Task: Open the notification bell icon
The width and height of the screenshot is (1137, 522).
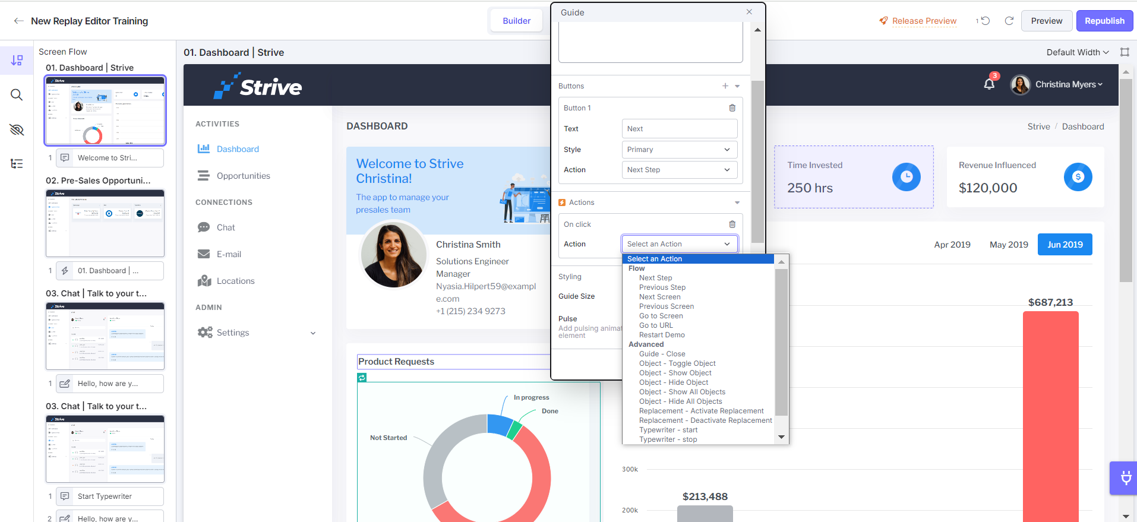Action: coord(989,84)
